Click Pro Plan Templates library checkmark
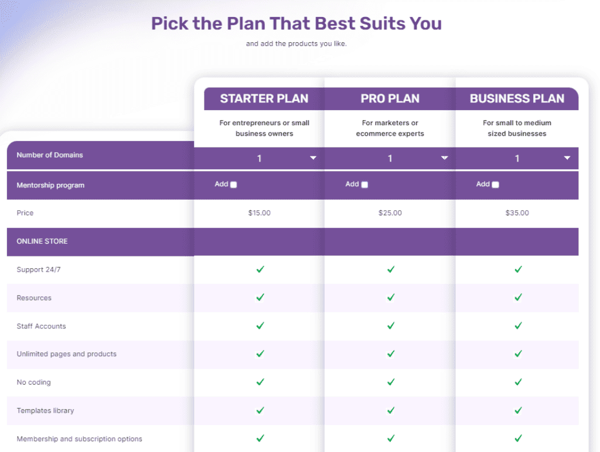 pos(391,410)
